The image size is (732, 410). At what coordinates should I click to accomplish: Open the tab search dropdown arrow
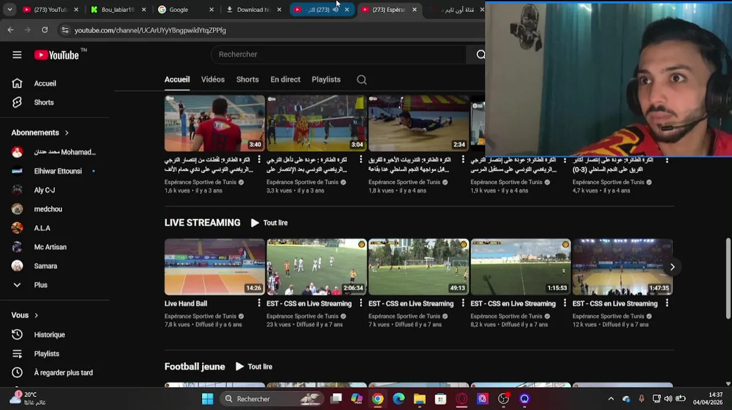coord(9,10)
